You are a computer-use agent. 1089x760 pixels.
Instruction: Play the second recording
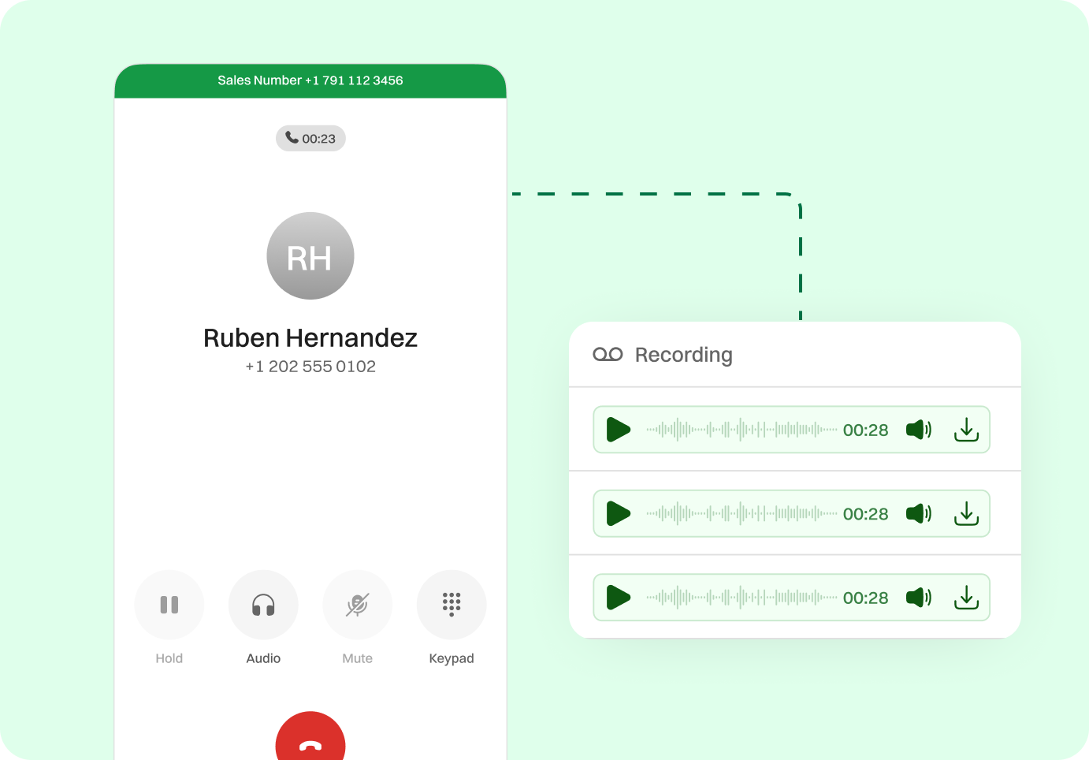pyautogui.click(x=619, y=514)
